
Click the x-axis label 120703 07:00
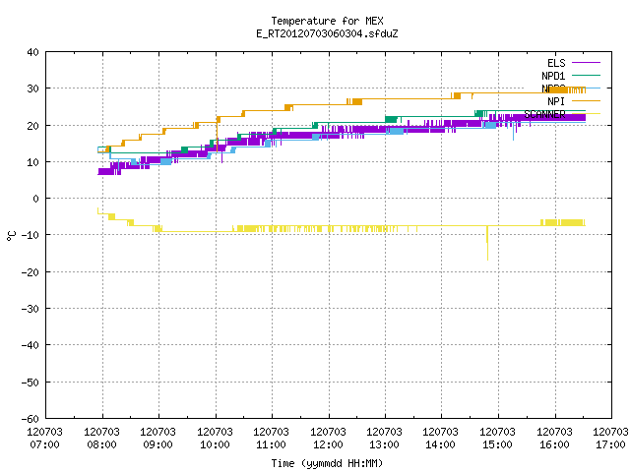click(45, 438)
